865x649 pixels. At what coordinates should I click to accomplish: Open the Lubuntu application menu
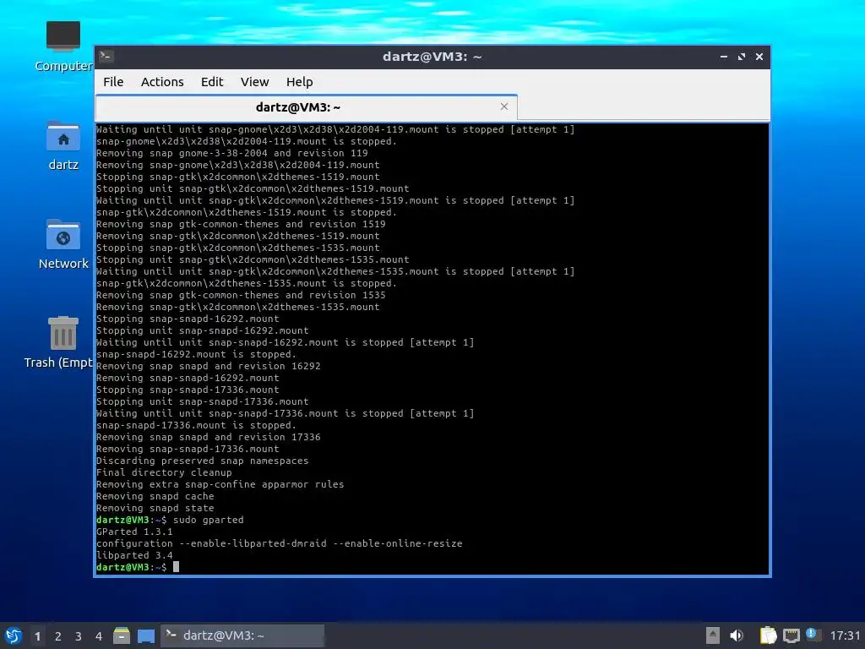tap(14, 635)
